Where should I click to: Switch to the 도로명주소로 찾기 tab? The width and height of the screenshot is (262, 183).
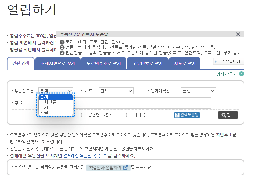103,63
